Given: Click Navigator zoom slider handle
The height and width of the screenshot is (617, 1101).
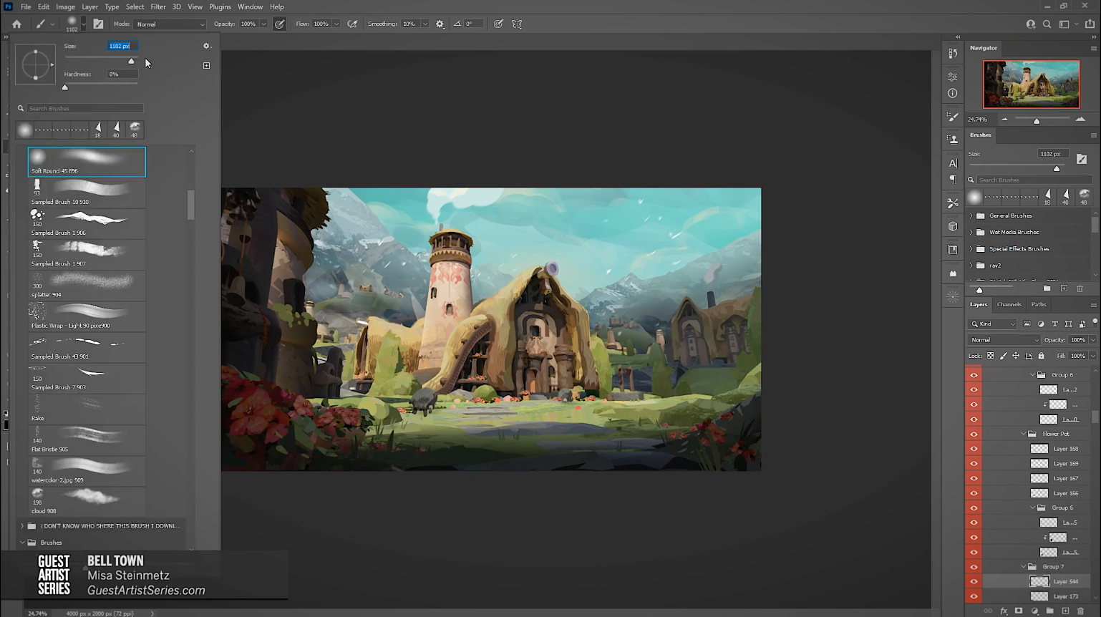Looking at the screenshot, I should pyautogui.click(x=1037, y=121).
